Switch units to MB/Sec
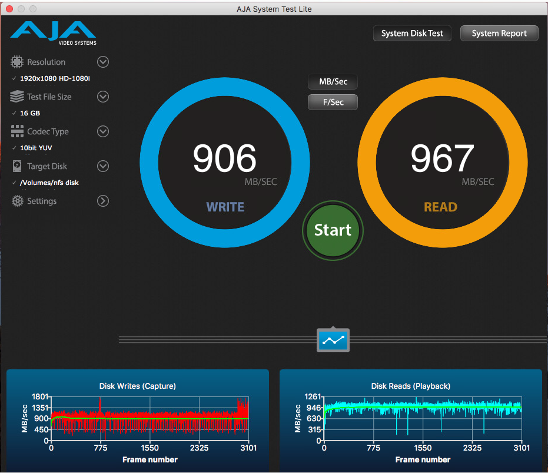Screen dimensions: 548x473 click(333, 82)
